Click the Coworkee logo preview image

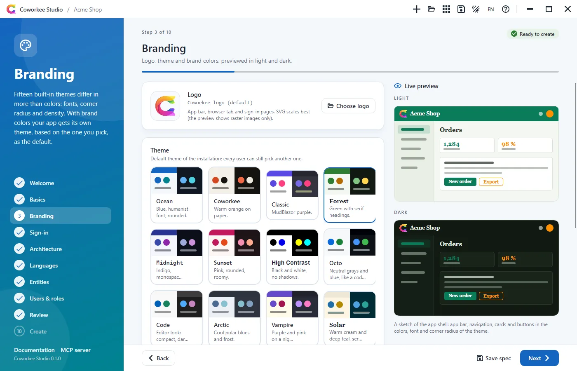[165, 106]
